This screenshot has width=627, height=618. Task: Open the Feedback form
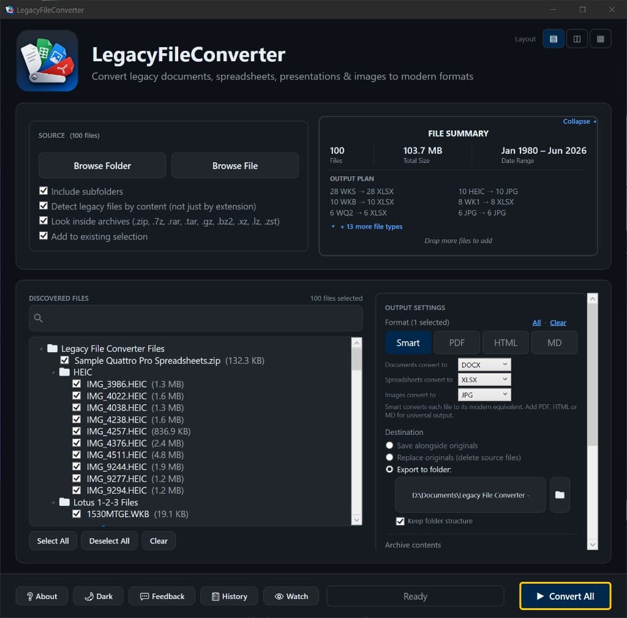coord(162,596)
